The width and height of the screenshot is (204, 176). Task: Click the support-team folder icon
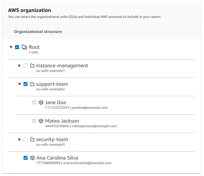tap(32, 84)
